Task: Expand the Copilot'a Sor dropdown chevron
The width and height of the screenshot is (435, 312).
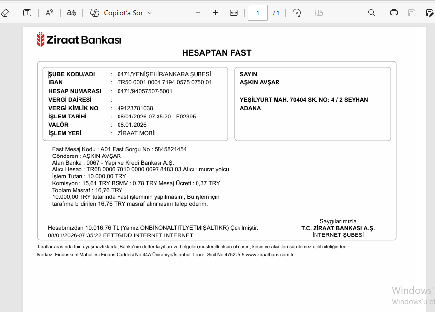Action: pos(150,13)
